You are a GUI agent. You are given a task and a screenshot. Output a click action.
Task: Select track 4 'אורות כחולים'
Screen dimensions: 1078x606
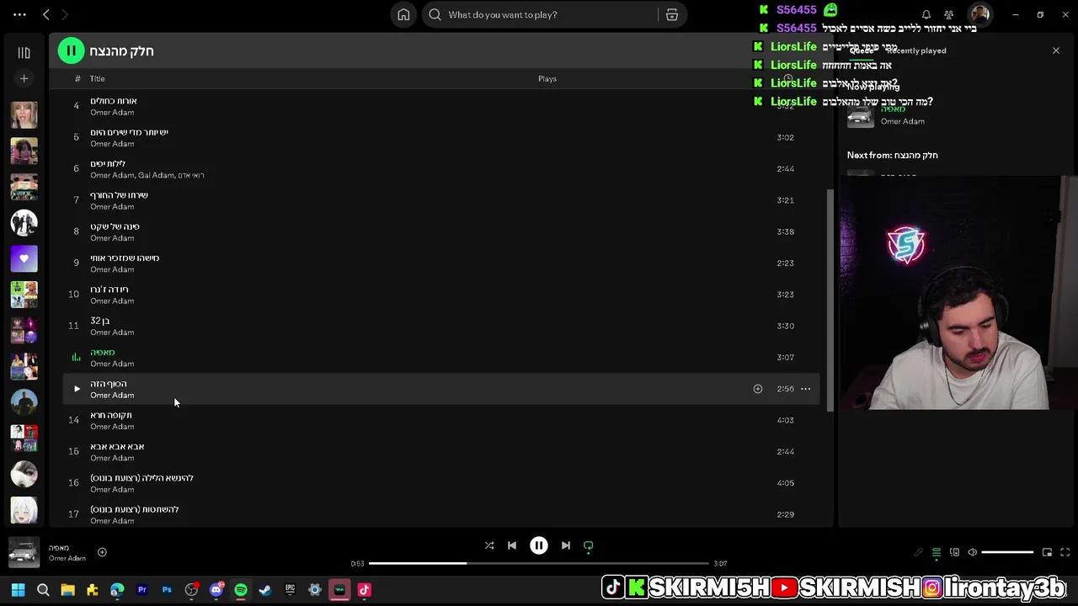(441, 106)
